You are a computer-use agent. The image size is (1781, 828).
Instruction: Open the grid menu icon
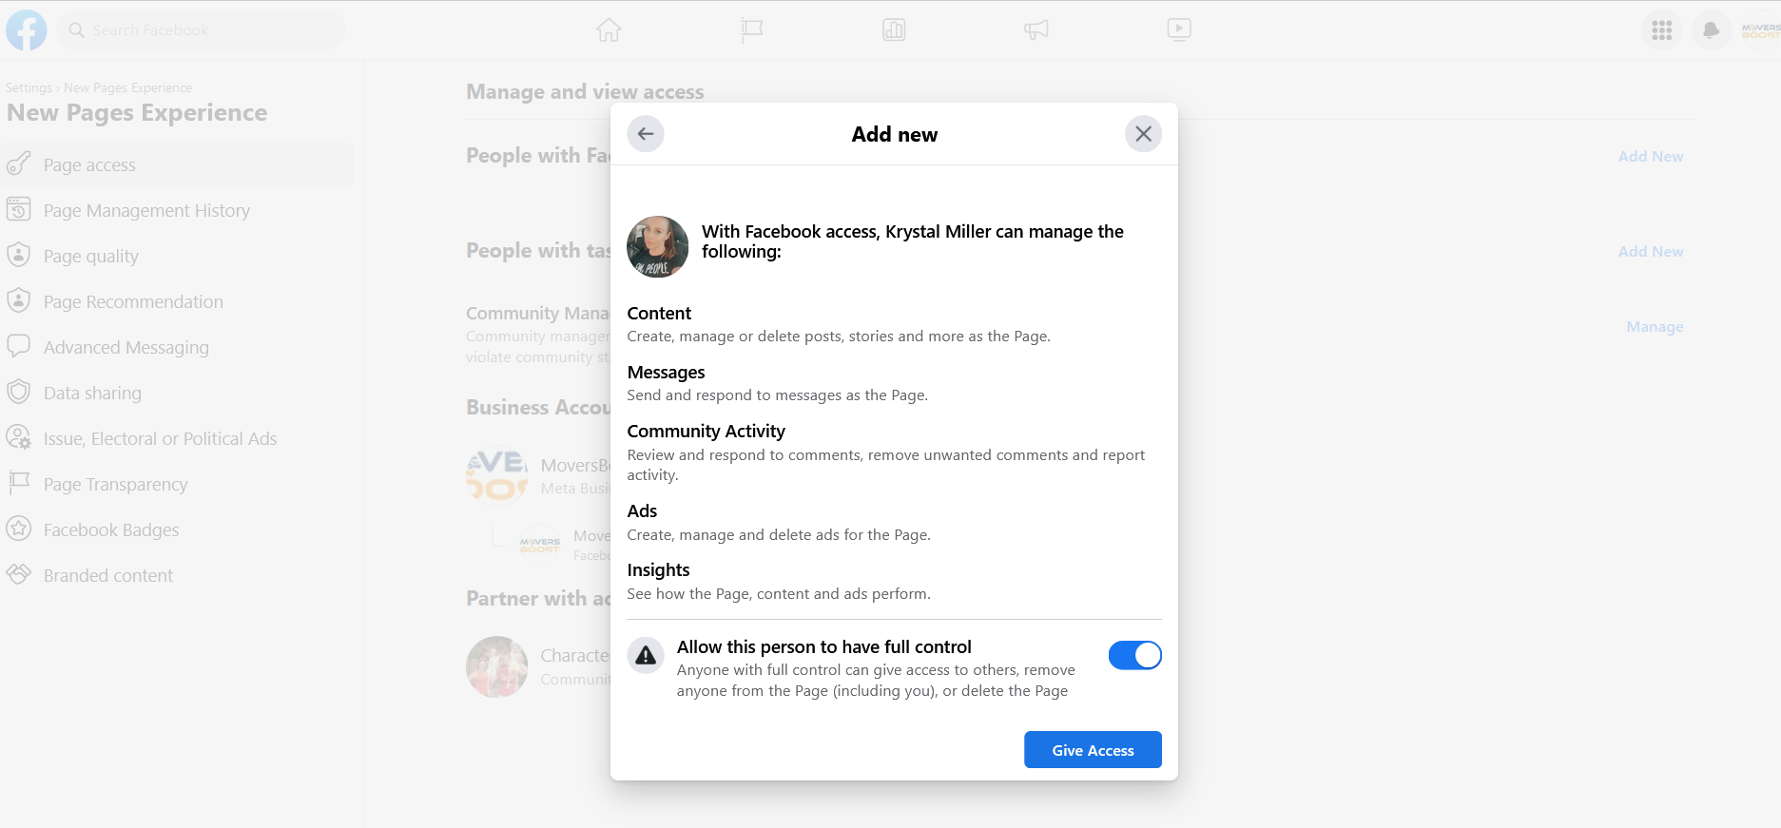click(x=1662, y=30)
